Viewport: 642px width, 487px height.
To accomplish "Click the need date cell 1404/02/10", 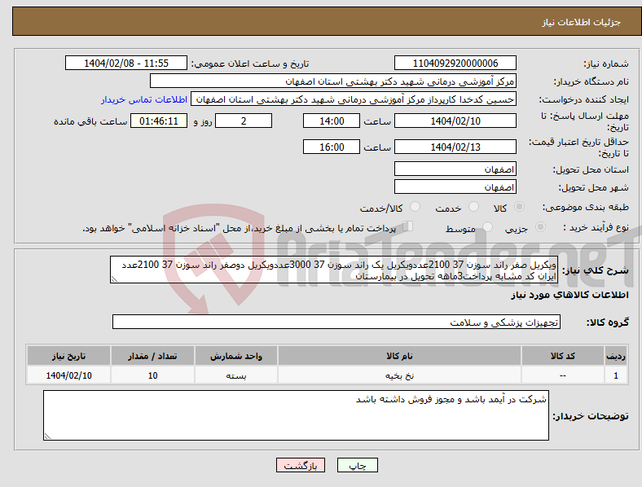I will pyautogui.click(x=68, y=375).
